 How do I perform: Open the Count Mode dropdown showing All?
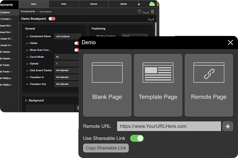[x=67, y=57]
